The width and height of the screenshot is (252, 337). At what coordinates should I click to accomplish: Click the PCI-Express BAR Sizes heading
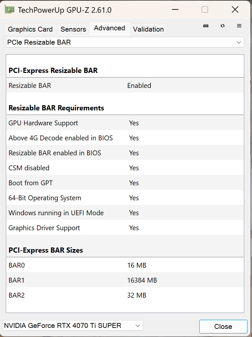click(x=46, y=250)
